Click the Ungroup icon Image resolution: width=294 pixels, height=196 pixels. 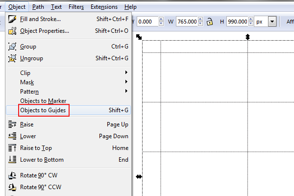pyautogui.click(x=12, y=58)
